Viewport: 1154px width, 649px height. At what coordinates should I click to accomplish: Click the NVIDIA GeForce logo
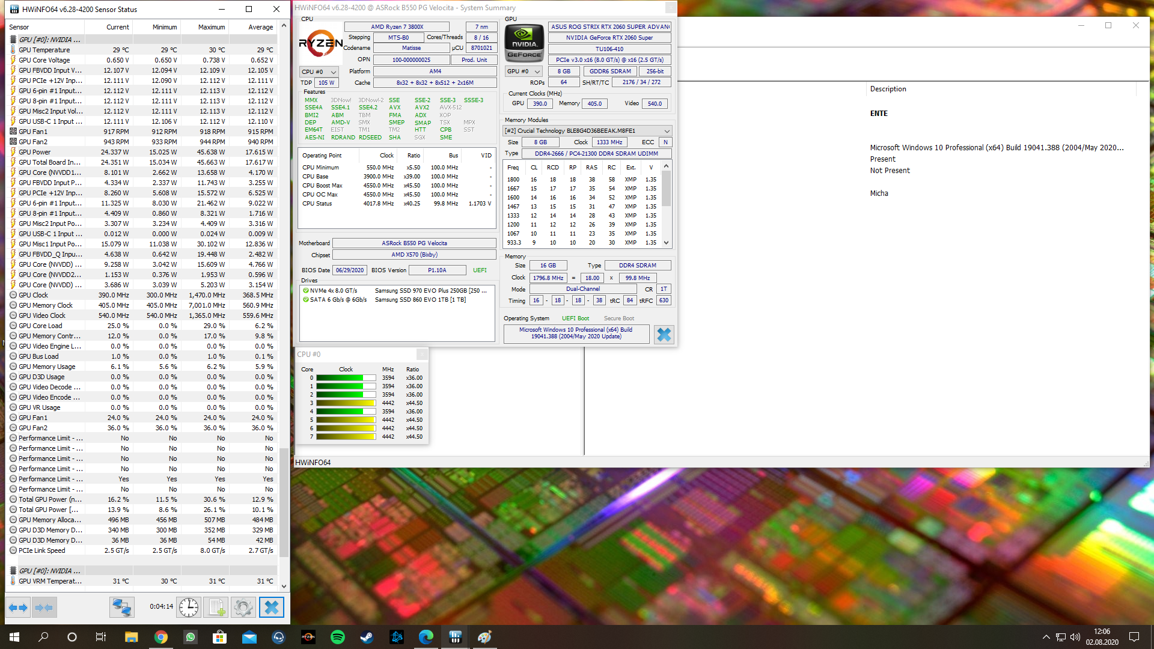click(x=524, y=43)
